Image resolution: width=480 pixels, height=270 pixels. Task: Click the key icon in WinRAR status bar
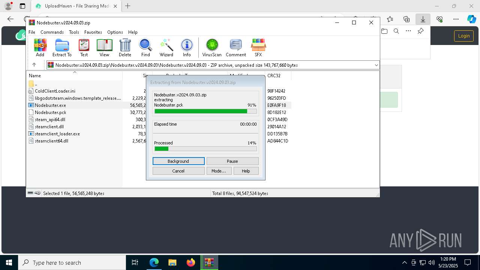[37, 193]
